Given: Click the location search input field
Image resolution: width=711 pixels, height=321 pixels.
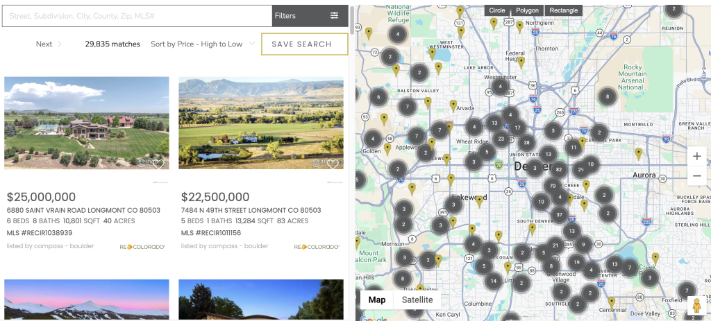Looking at the screenshot, I should (x=137, y=16).
